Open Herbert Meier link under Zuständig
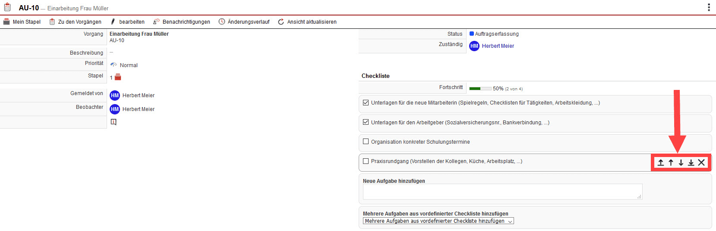716x231 pixels. point(498,46)
